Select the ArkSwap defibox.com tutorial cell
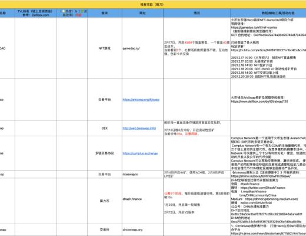The image size is (306, 236). click(x=268, y=100)
